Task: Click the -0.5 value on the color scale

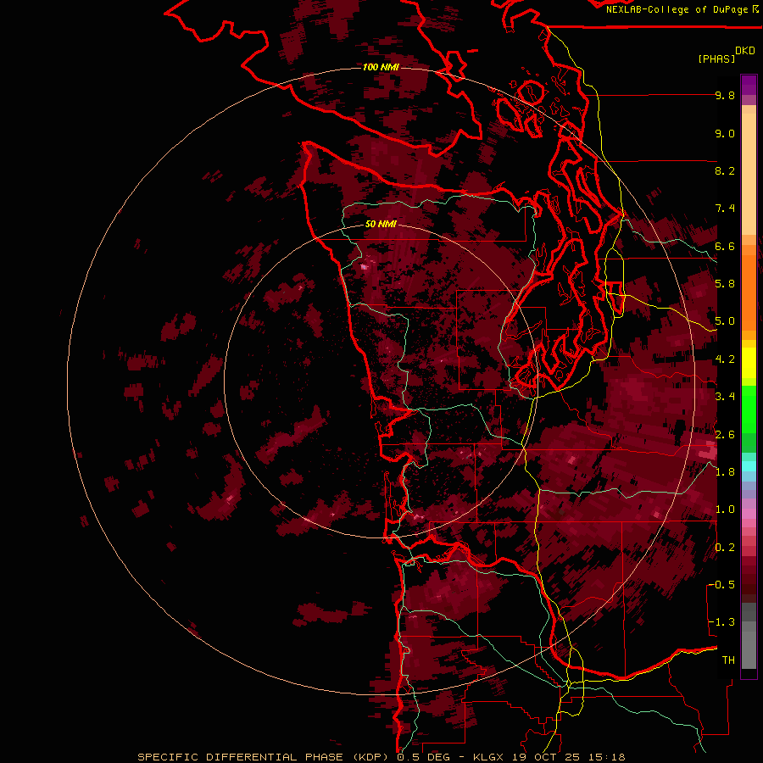Action: click(722, 585)
